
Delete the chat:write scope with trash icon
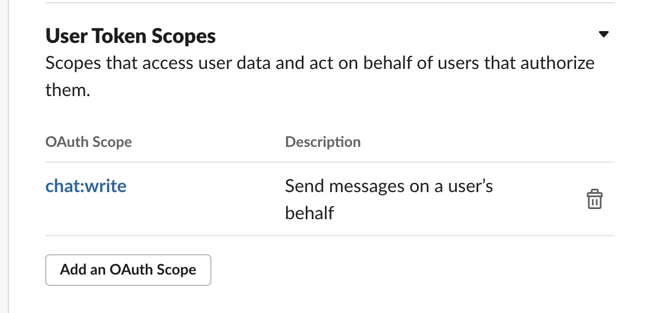point(594,199)
